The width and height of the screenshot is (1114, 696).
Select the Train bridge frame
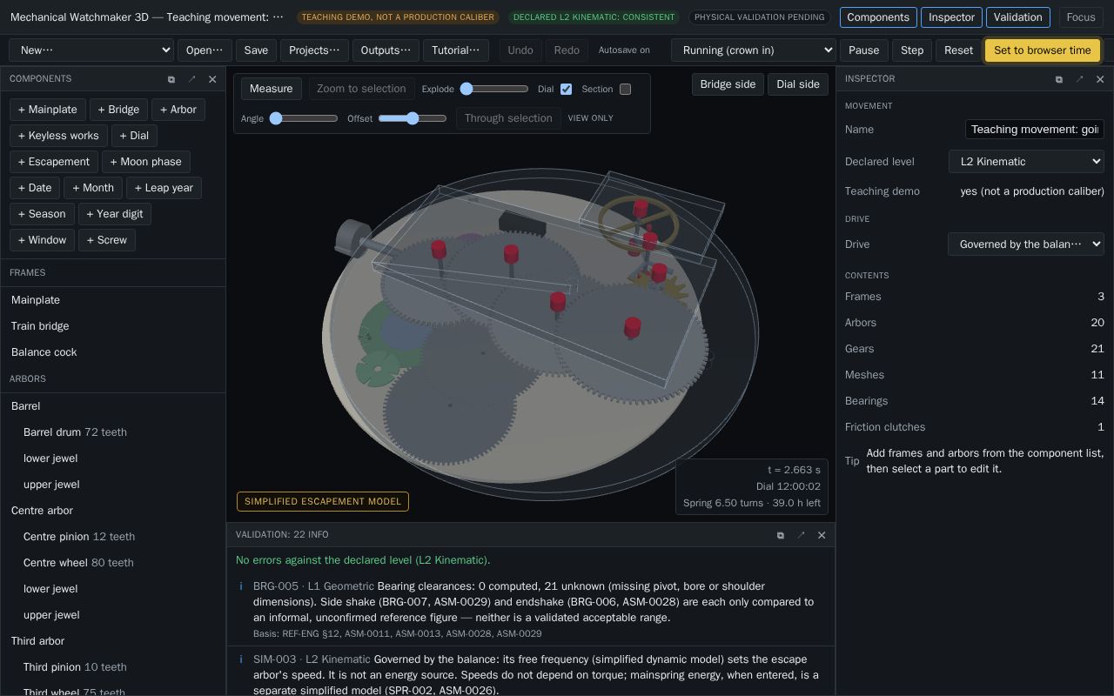(x=113, y=326)
